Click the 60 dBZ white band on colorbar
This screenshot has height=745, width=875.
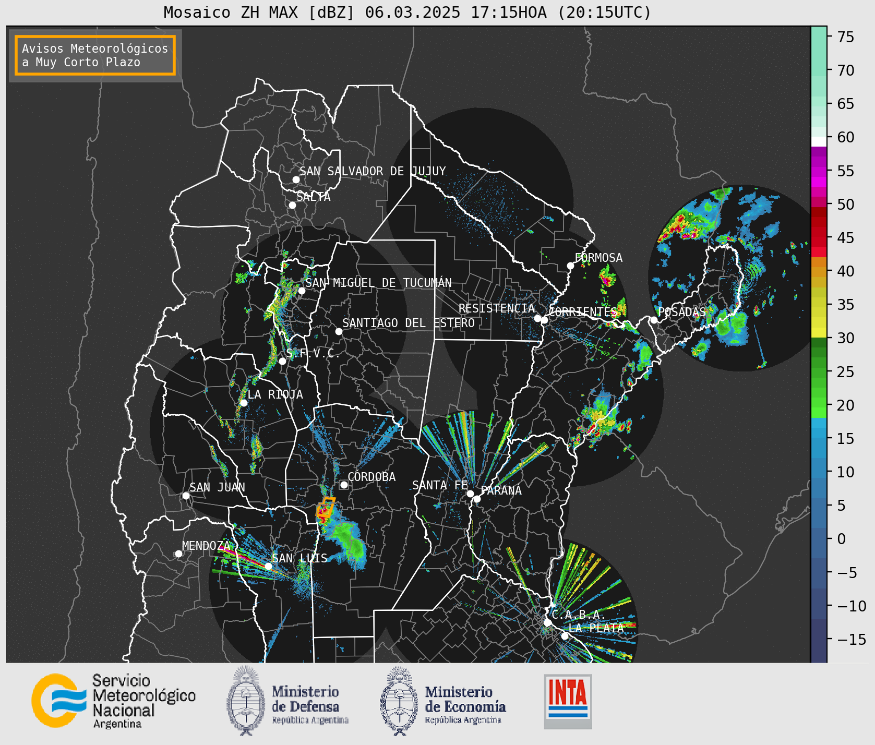(x=819, y=141)
